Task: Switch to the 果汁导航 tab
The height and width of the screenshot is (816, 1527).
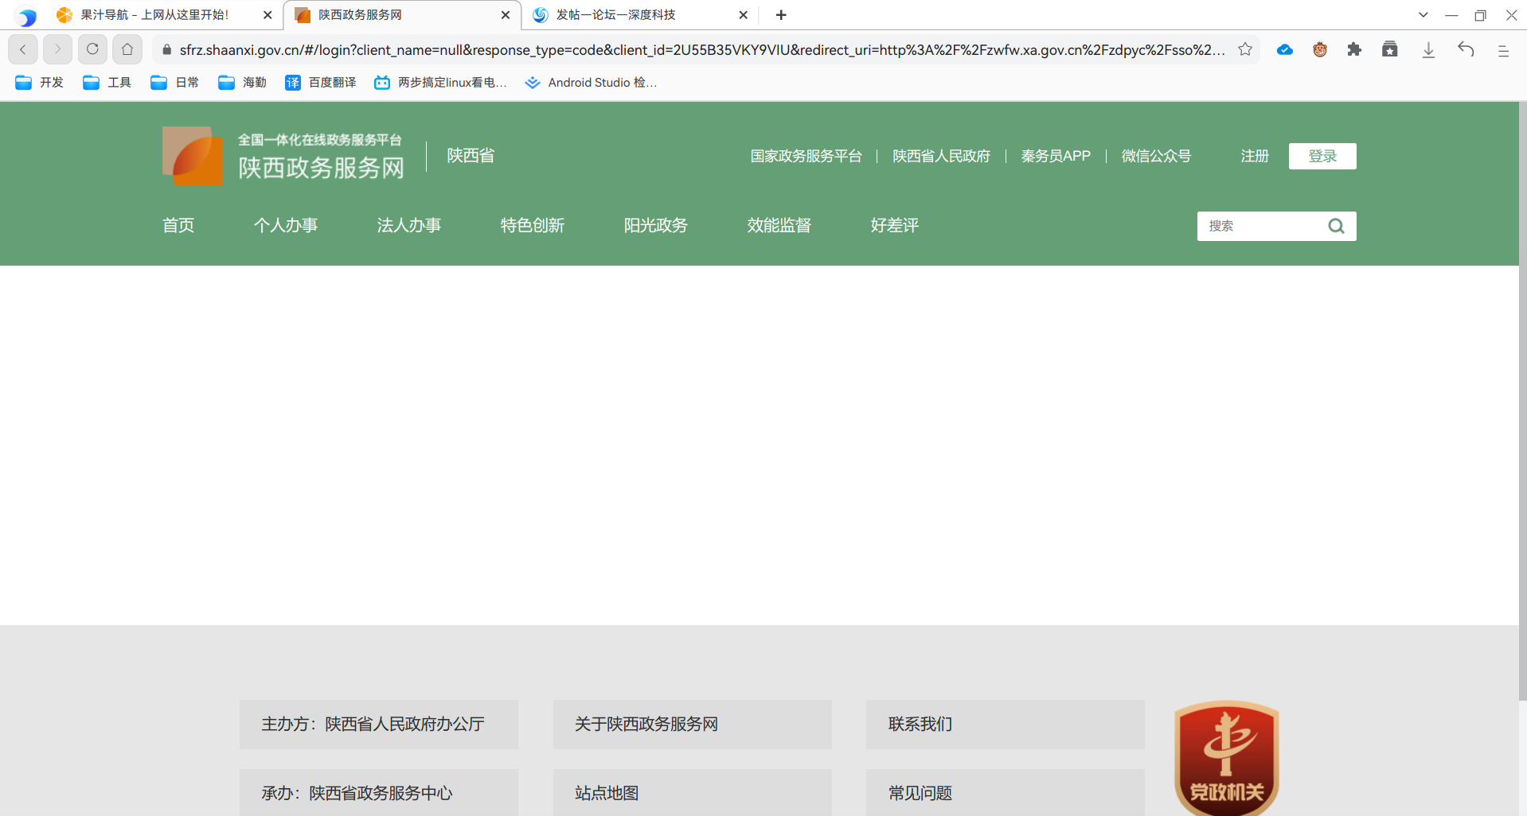Action: (154, 14)
